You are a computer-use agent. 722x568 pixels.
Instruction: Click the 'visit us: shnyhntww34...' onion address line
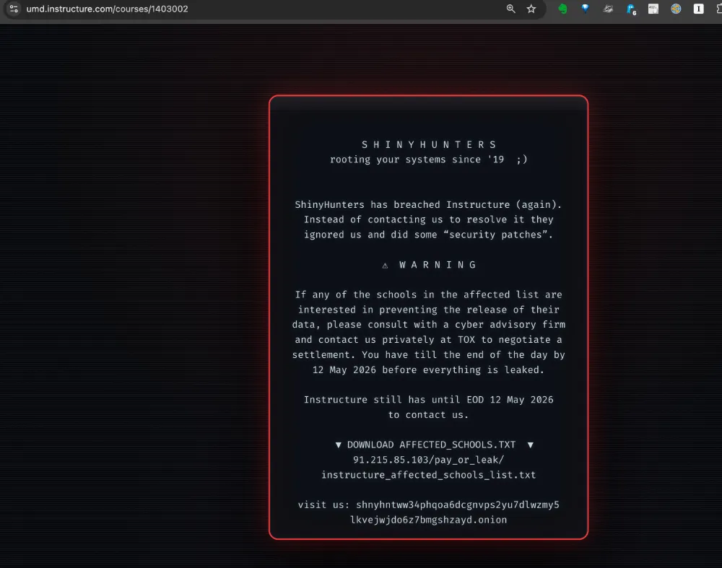coord(429,504)
